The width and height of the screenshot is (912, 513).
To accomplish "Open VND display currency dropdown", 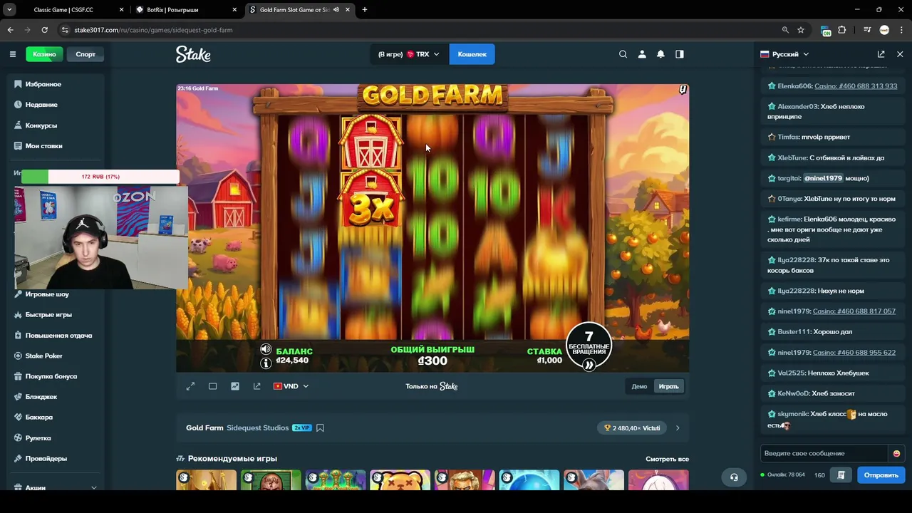I will (291, 386).
